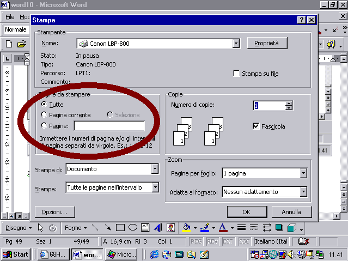Viewport: 348px width, 261px height.
Task: Open the Stampa di Documento dropdown
Action: 155,169
